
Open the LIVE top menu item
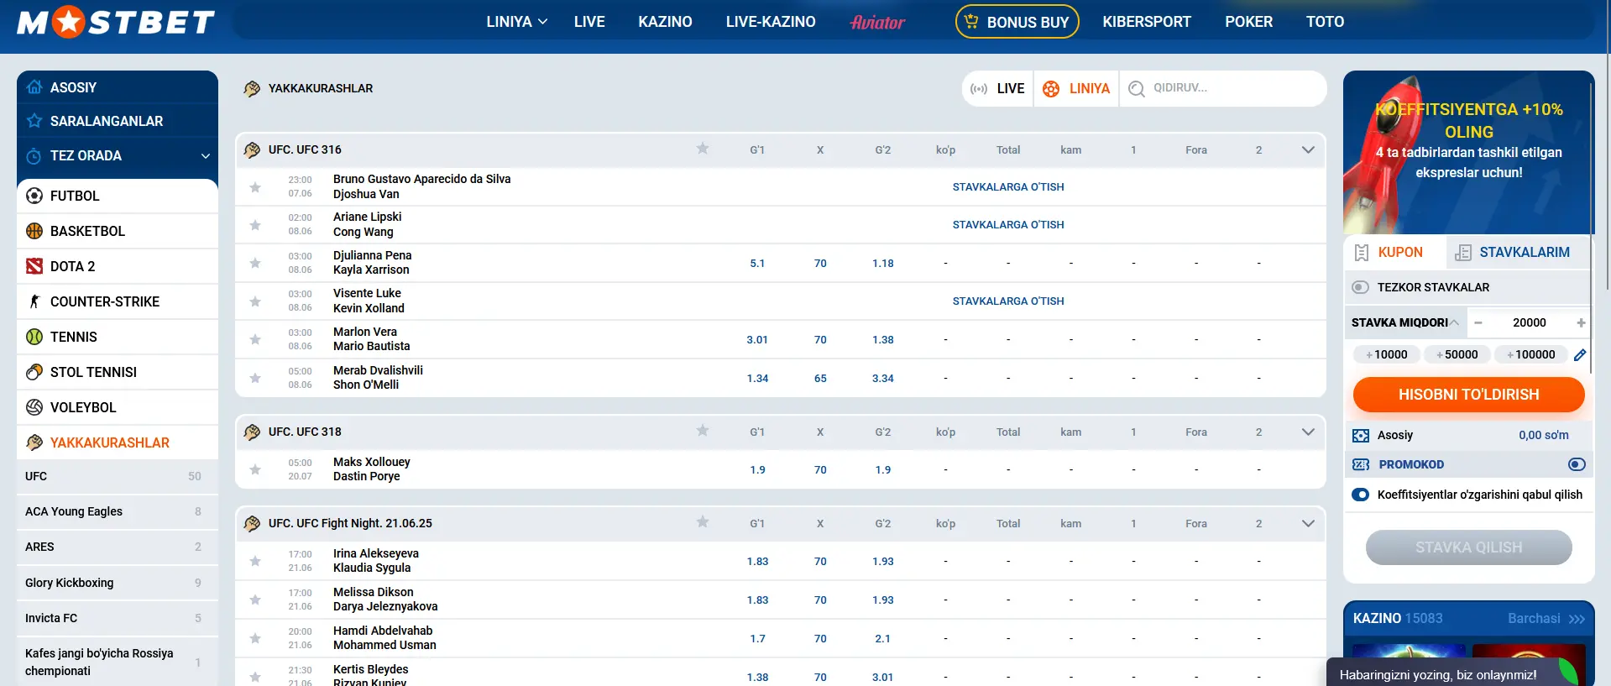[589, 22]
